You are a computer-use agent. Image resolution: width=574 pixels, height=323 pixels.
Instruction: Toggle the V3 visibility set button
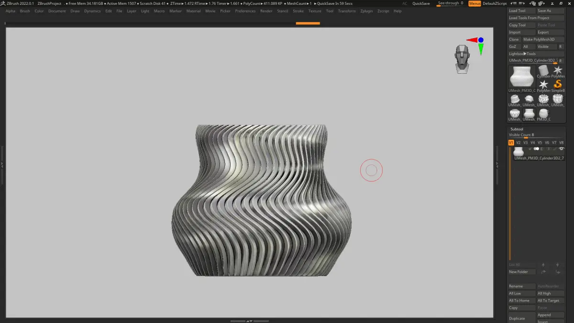[x=525, y=143]
